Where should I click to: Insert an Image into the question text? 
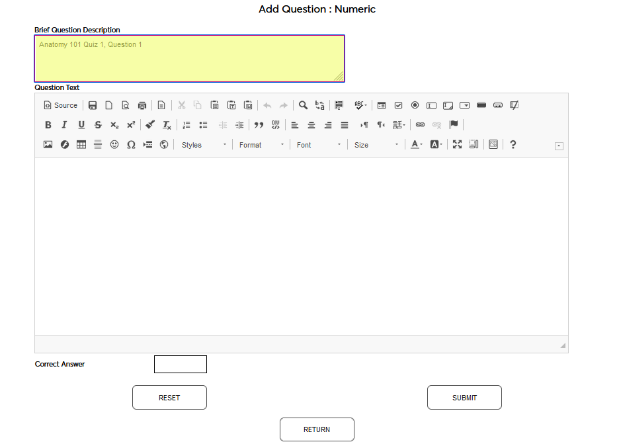tap(47, 144)
